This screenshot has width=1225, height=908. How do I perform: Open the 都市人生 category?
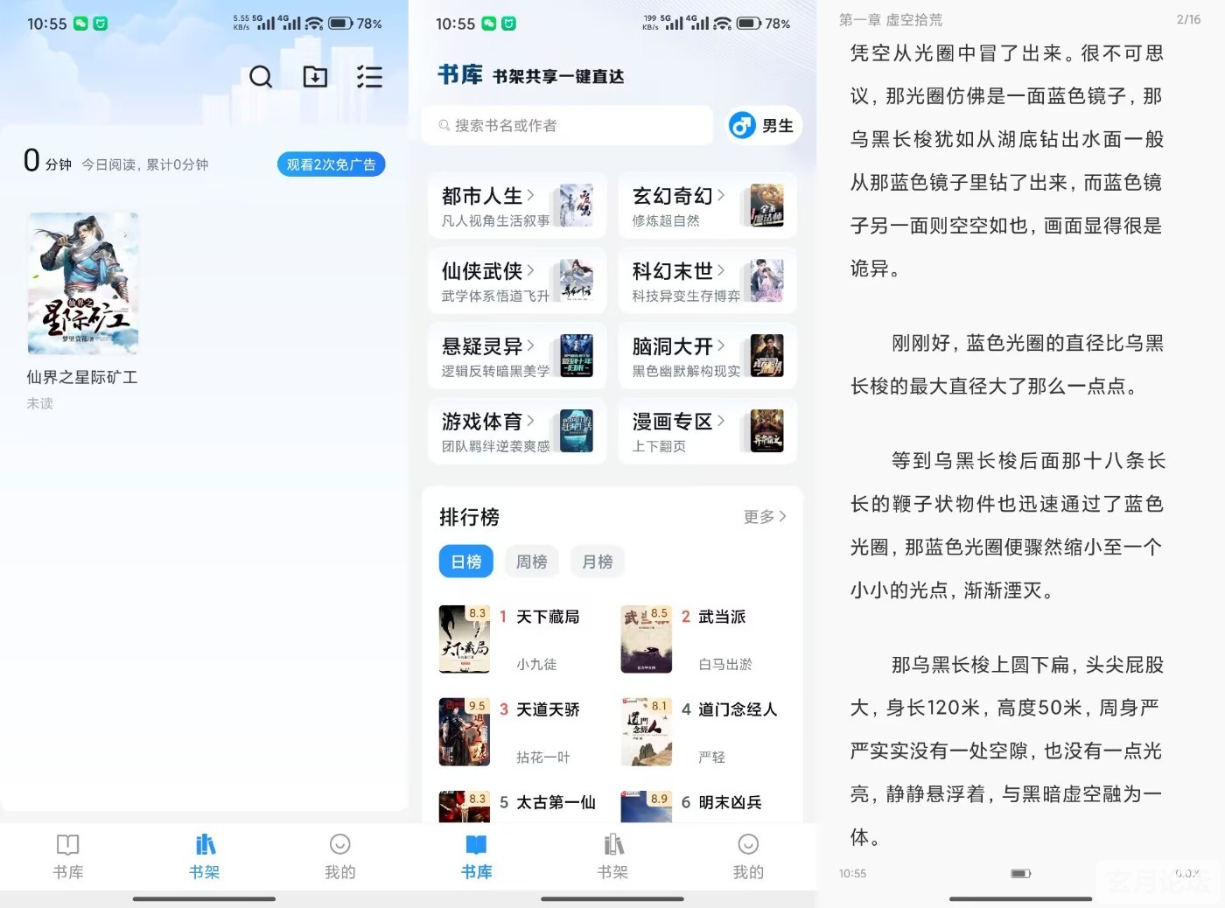tap(517, 206)
